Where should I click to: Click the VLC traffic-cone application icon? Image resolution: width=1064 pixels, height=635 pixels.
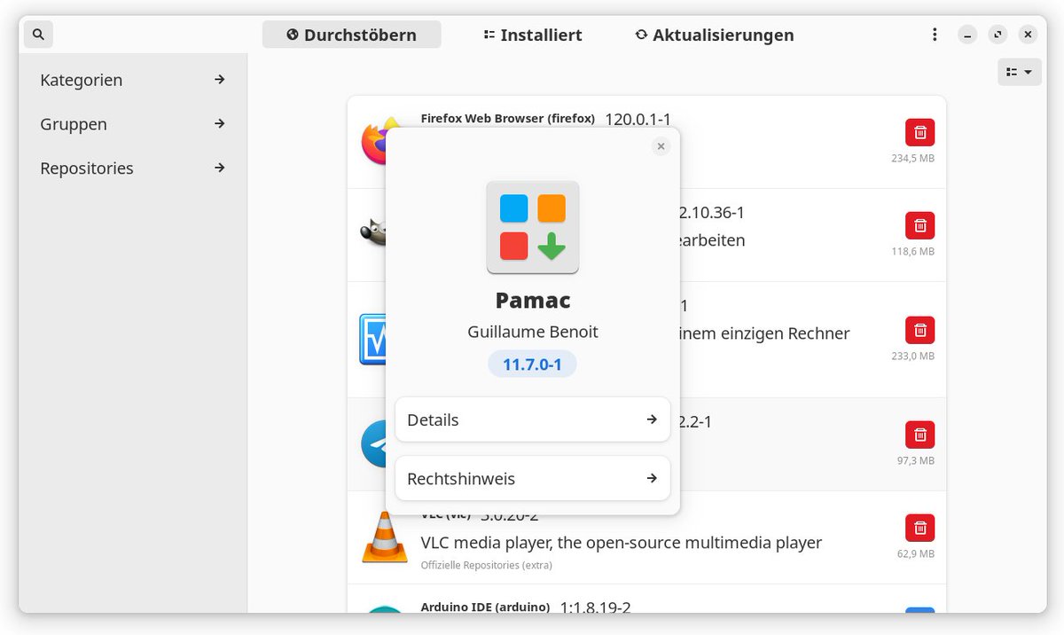(x=385, y=539)
